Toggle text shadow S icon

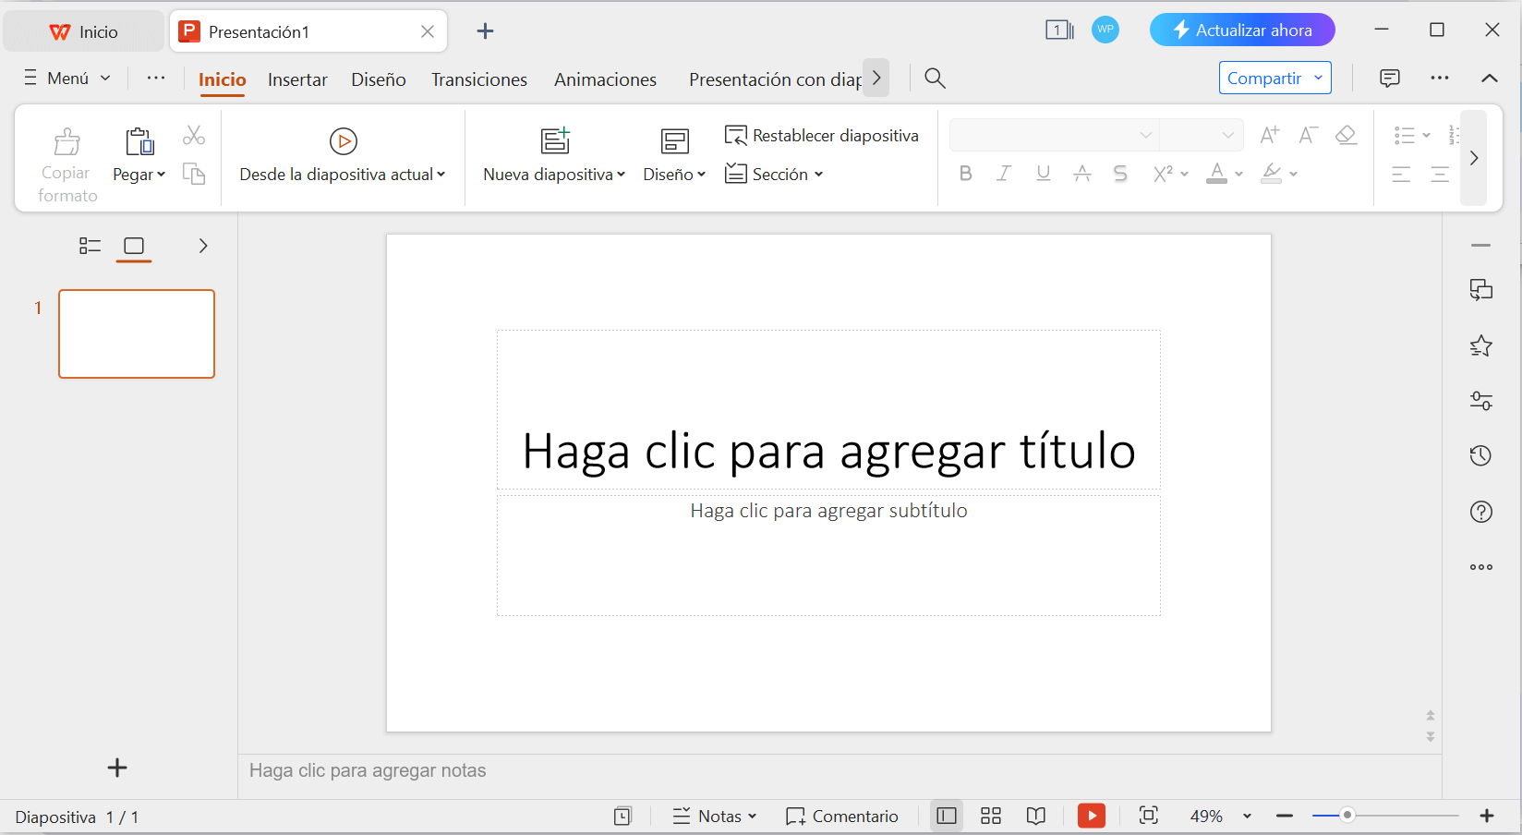pyautogui.click(x=1120, y=173)
